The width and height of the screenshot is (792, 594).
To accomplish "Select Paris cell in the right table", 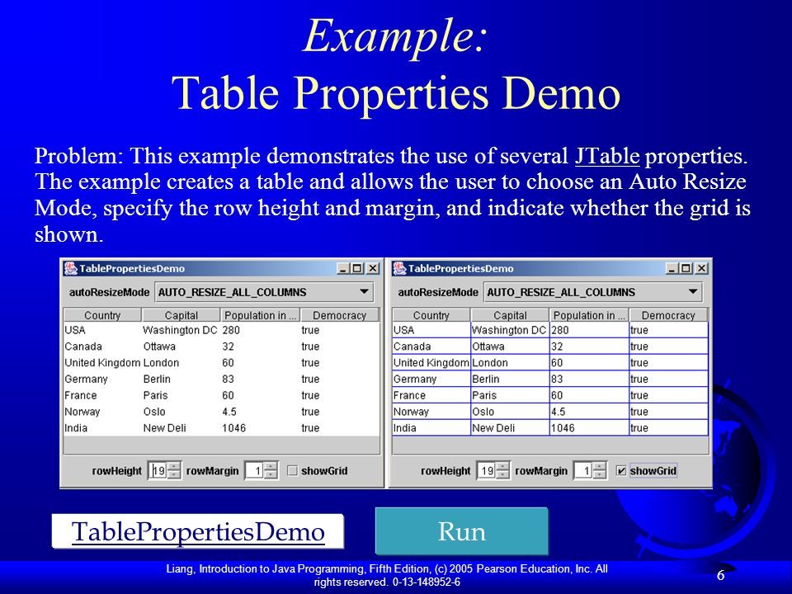I will (510, 395).
